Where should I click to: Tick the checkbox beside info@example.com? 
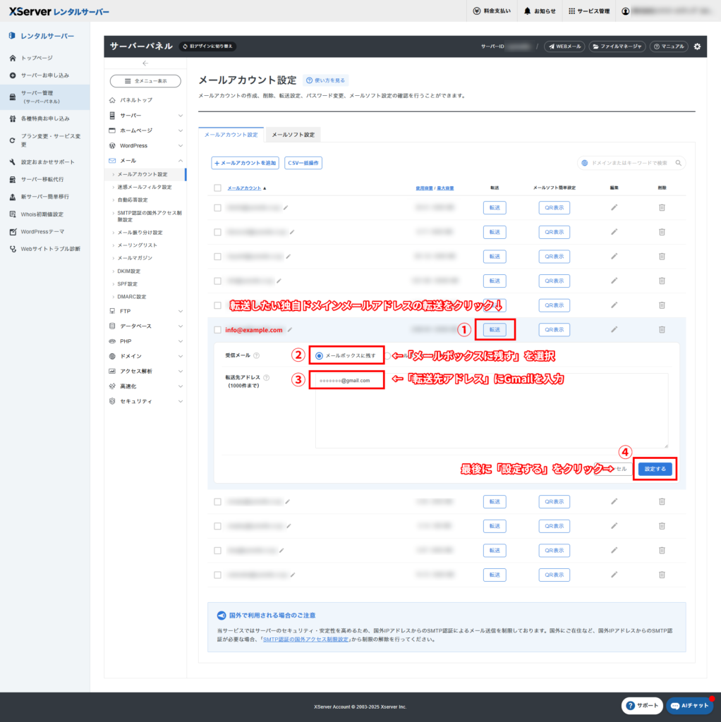(217, 329)
